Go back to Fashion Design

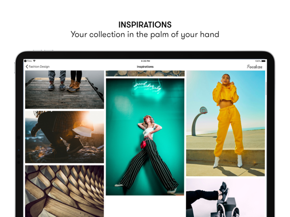coord(37,67)
